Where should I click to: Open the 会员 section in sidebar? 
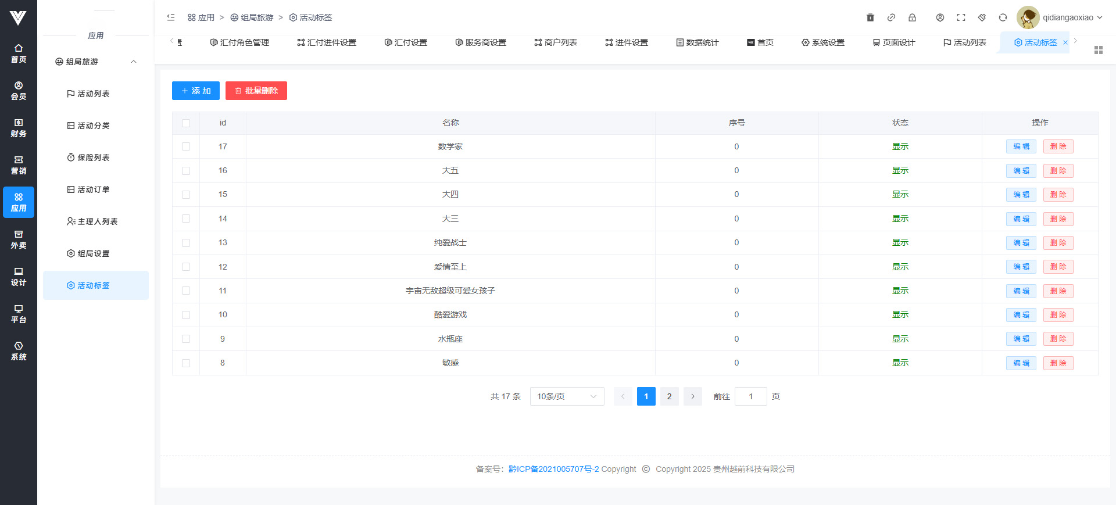(x=19, y=91)
